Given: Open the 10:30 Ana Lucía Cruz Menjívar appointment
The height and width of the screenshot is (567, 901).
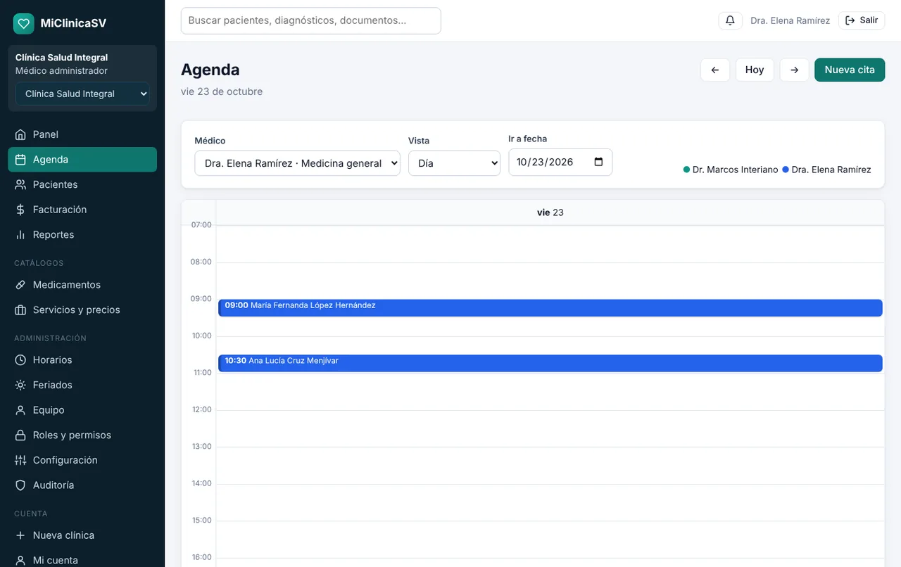Looking at the screenshot, I should (x=550, y=363).
